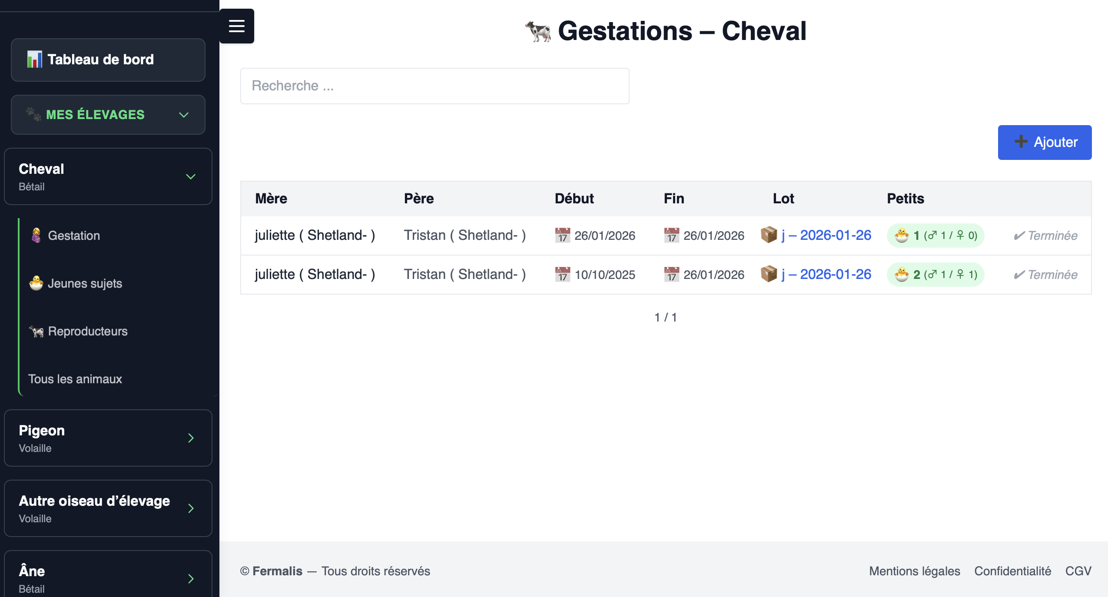
Task: Expand the Autre oiseau d'élevage section
Action: (x=191, y=508)
